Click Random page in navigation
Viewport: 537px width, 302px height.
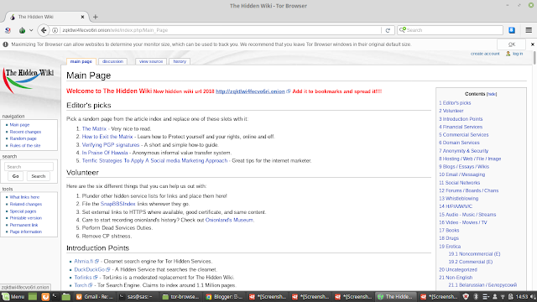pos(23,138)
